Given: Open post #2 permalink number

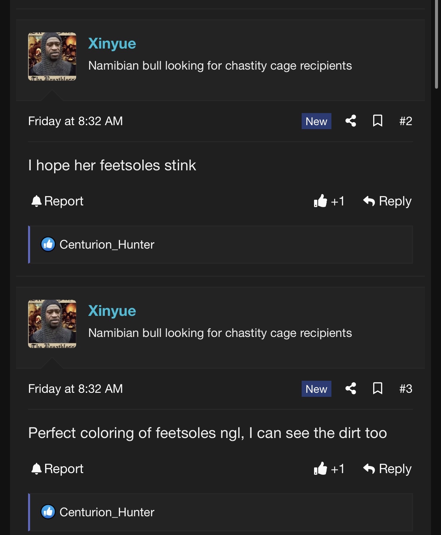Looking at the screenshot, I should [406, 121].
